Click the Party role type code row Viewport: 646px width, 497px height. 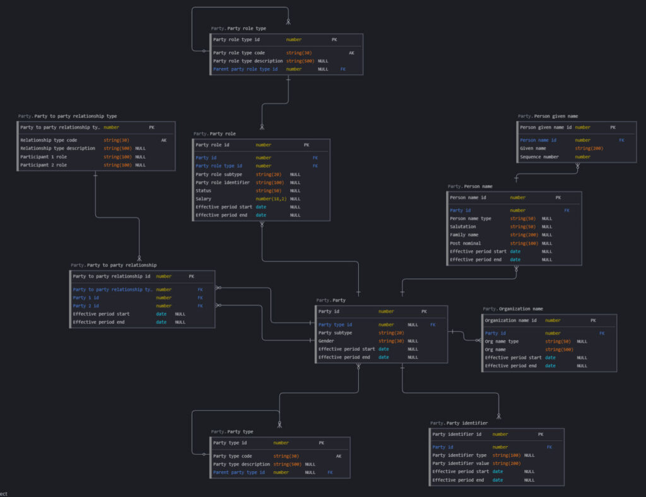pos(239,53)
